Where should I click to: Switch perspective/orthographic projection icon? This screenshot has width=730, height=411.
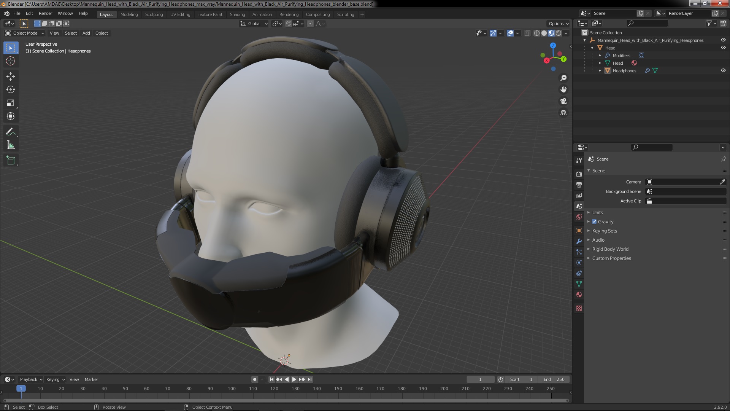[x=563, y=113]
